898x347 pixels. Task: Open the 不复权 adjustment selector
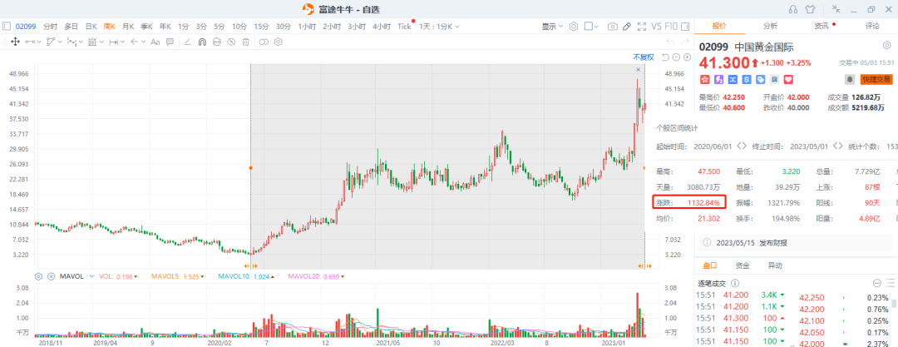pyautogui.click(x=643, y=57)
